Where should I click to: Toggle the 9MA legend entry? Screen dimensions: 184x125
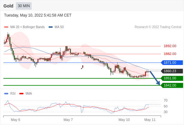(26, 94)
